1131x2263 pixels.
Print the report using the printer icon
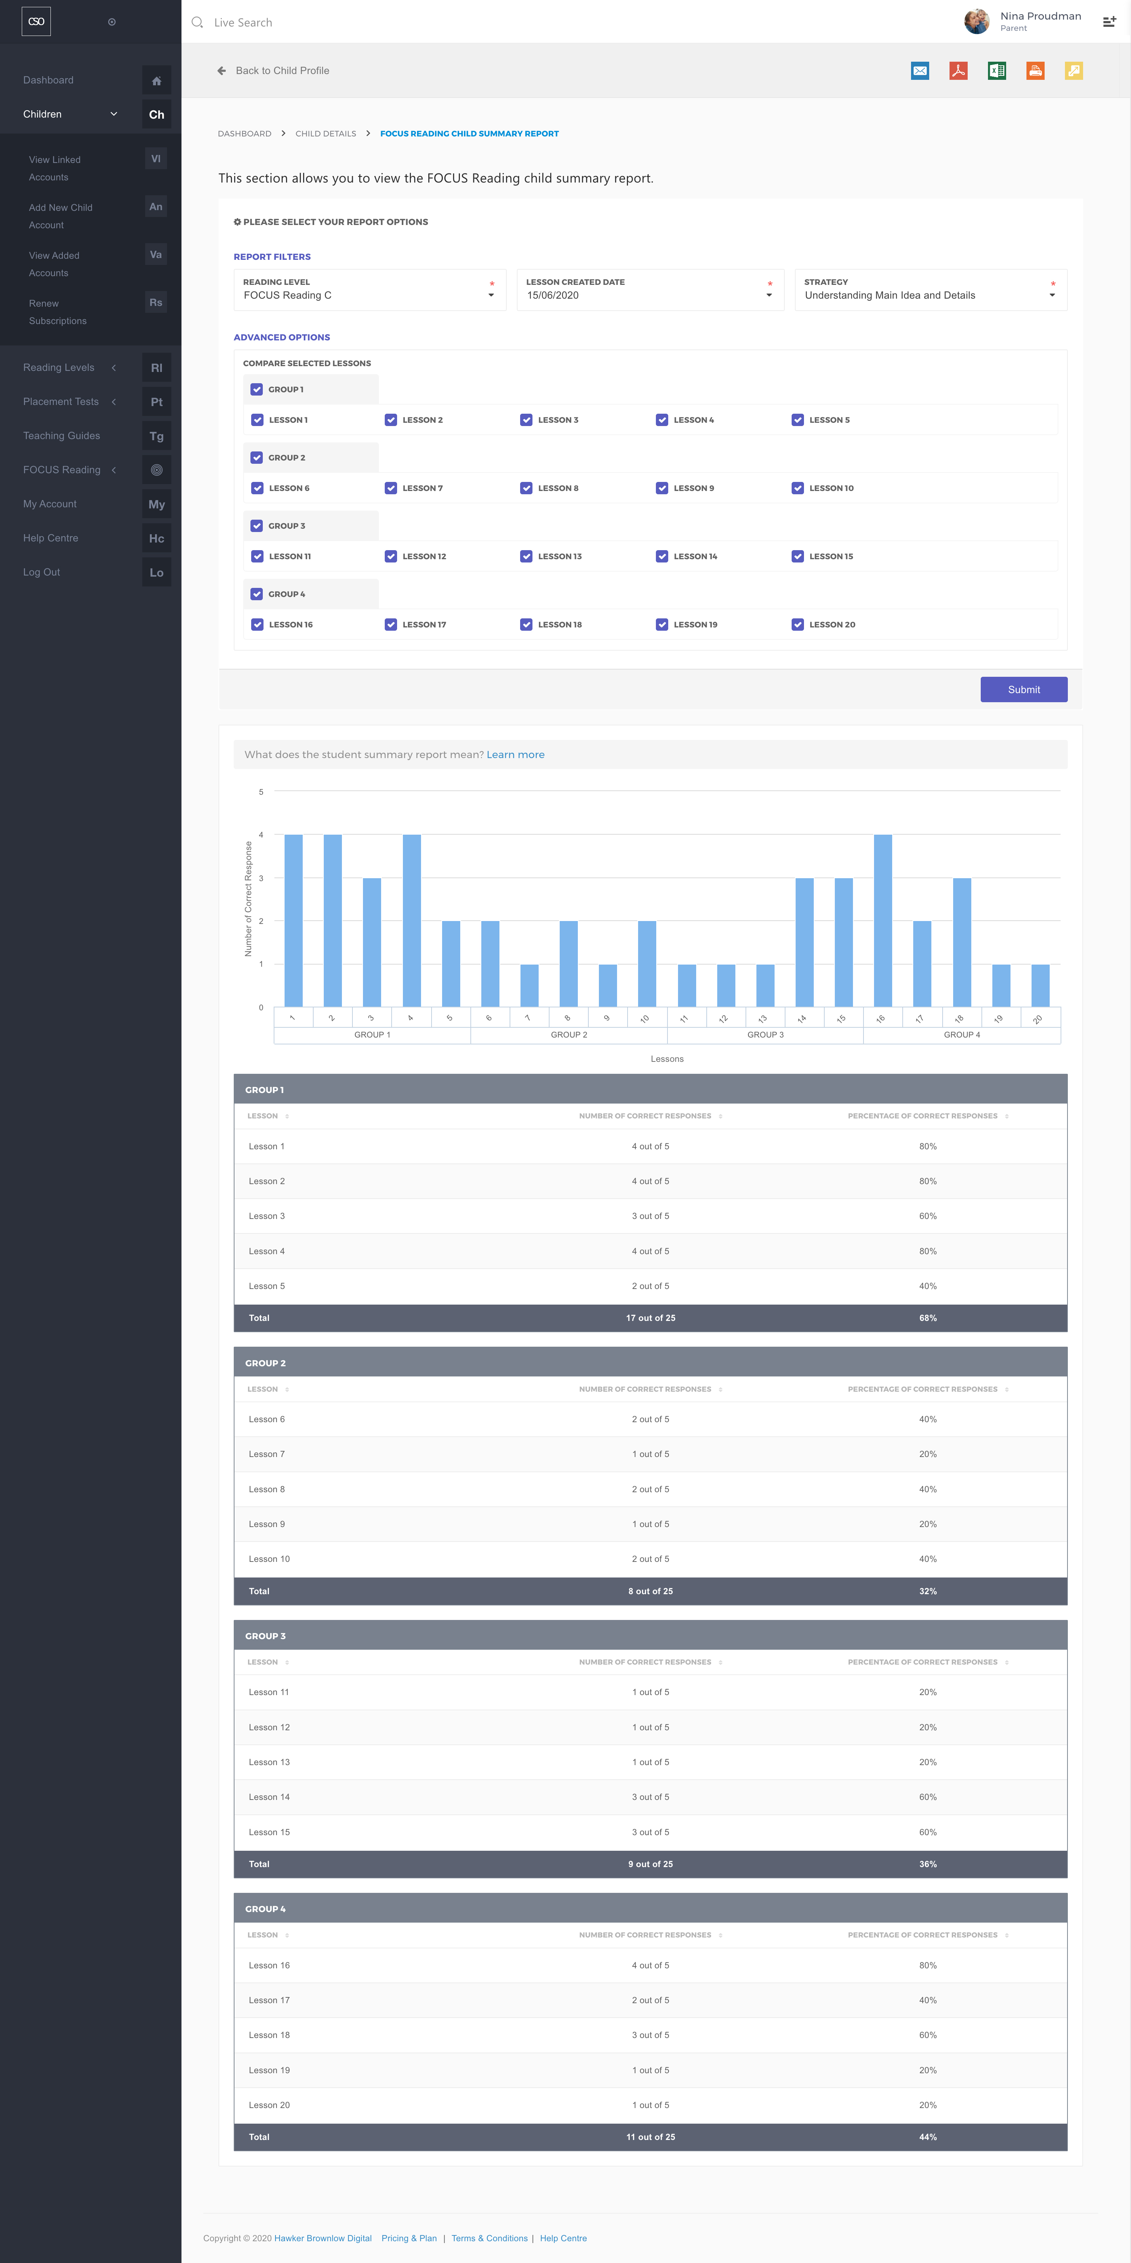click(x=1035, y=71)
